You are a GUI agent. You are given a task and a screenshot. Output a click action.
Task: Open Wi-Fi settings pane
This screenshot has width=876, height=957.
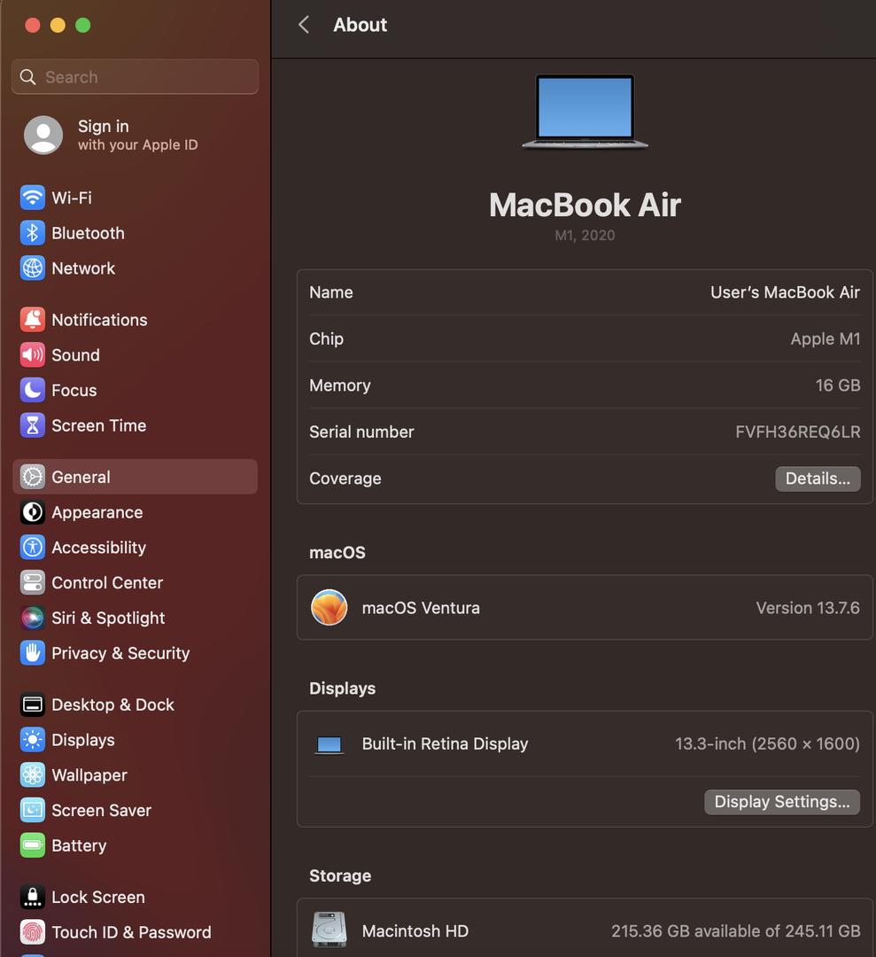click(135, 198)
